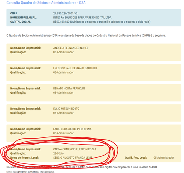The height and width of the screenshot is (173, 184).
Task: Click the Consulta Quadro de Sócios heading
Action: [x=46, y=3]
